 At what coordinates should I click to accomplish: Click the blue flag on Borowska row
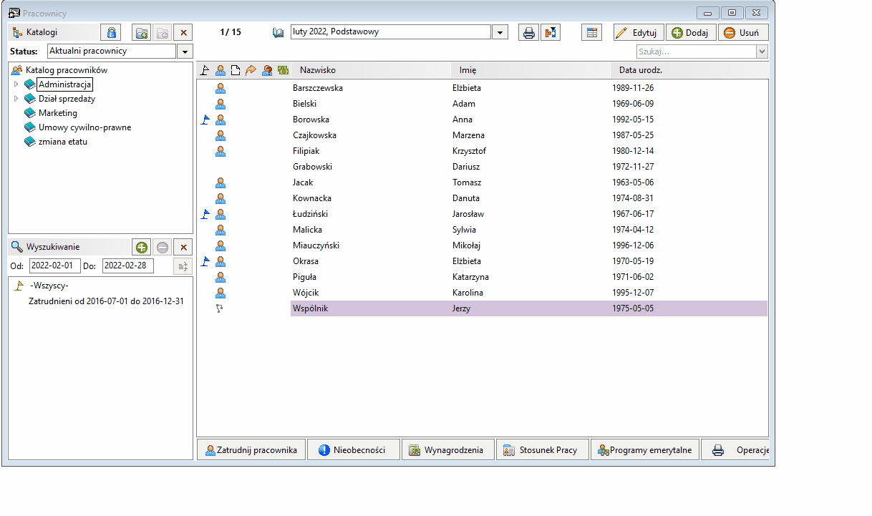tap(205, 120)
